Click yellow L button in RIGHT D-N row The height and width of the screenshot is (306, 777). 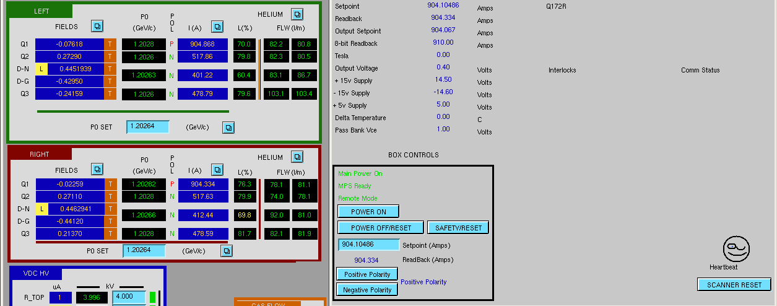41,209
